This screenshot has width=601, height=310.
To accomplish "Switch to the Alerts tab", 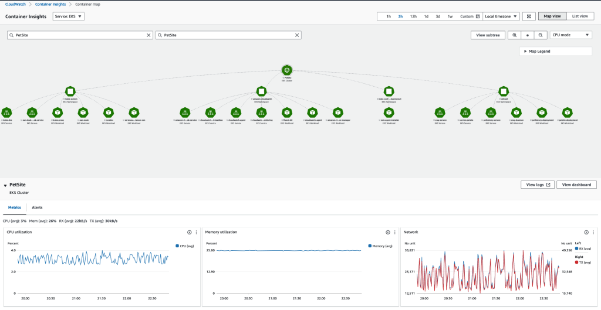I will click(37, 207).
